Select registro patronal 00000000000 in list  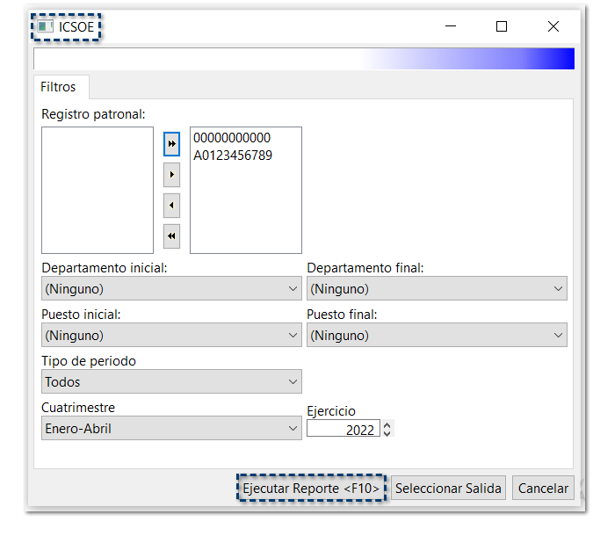tap(232, 138)
